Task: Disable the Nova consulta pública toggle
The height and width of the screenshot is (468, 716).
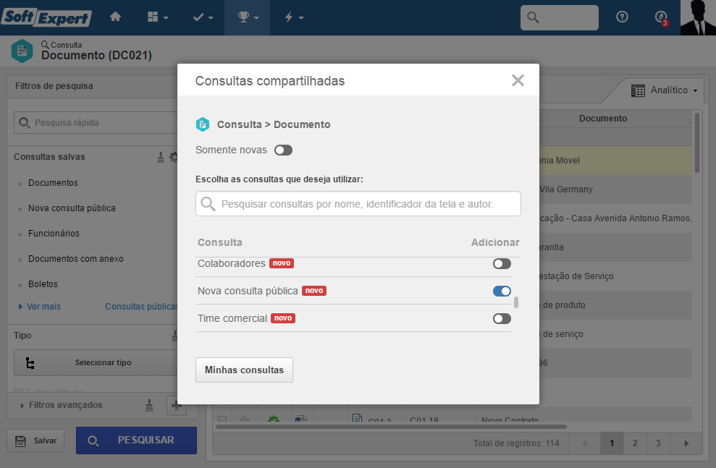Action: click(502, 291)
